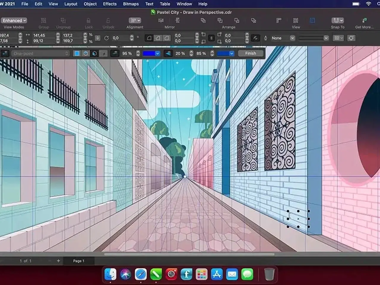The image size is (380, 285).
Task: Click the perspective lines density icon
Action: pos(168,53)
